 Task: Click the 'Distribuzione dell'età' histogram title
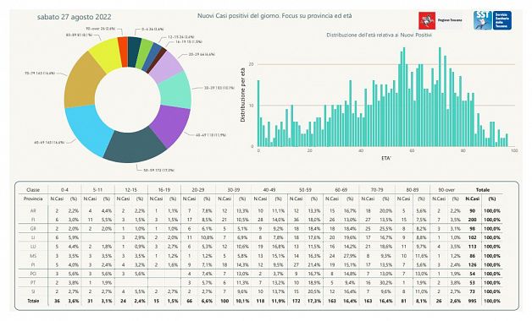tap(379, 35)
